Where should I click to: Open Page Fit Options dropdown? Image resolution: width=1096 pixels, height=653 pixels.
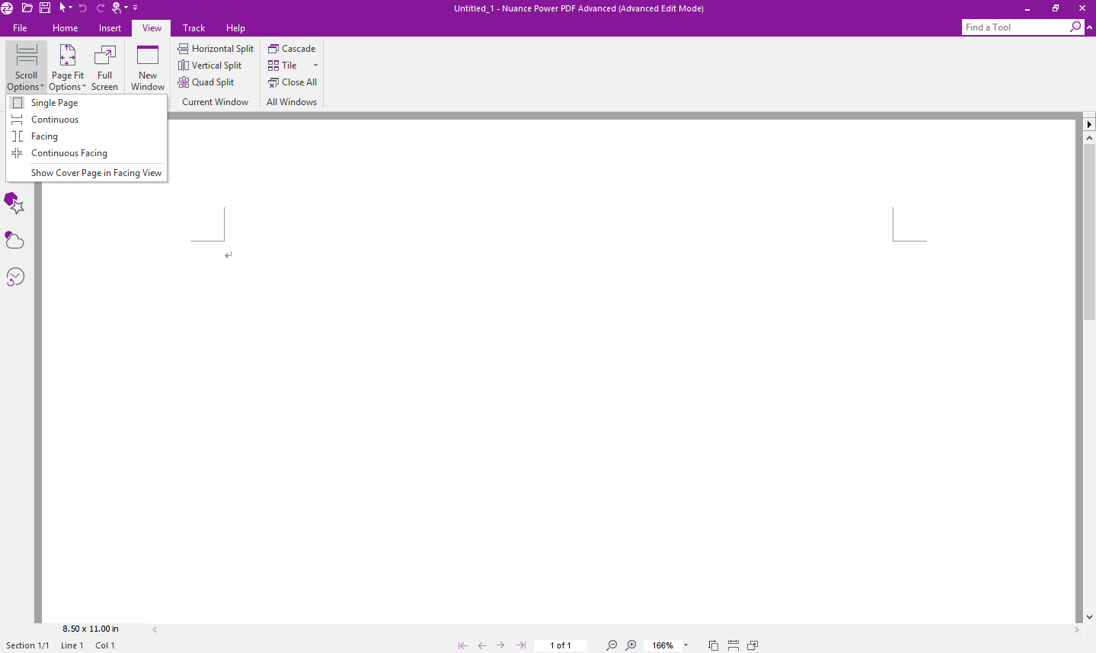[x=68, y=67]
